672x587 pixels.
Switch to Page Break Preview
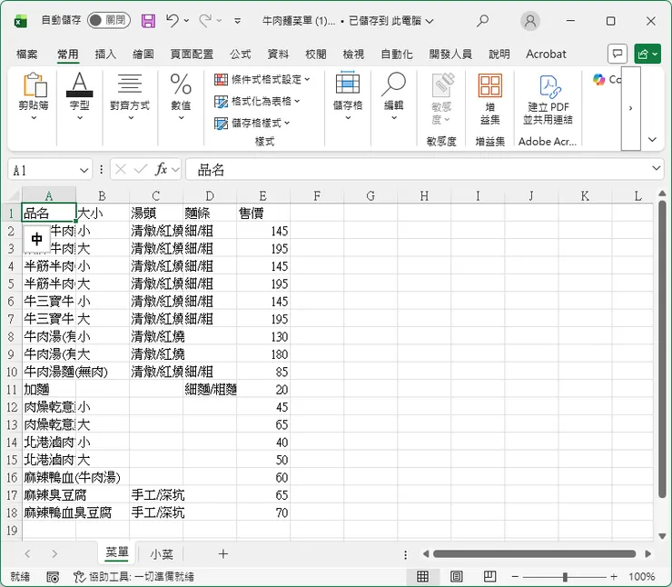(489, 576)
